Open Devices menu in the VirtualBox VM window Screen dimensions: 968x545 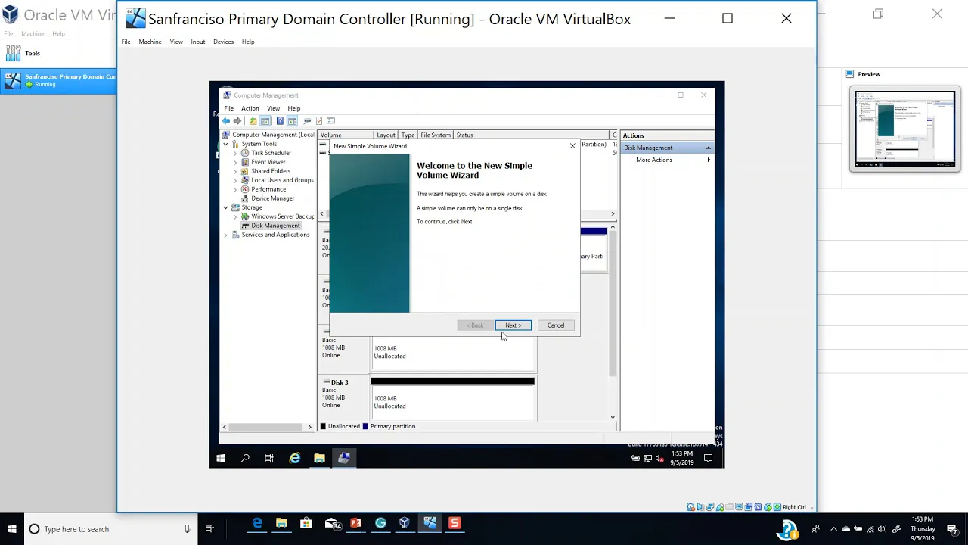(x=223, y=42)
